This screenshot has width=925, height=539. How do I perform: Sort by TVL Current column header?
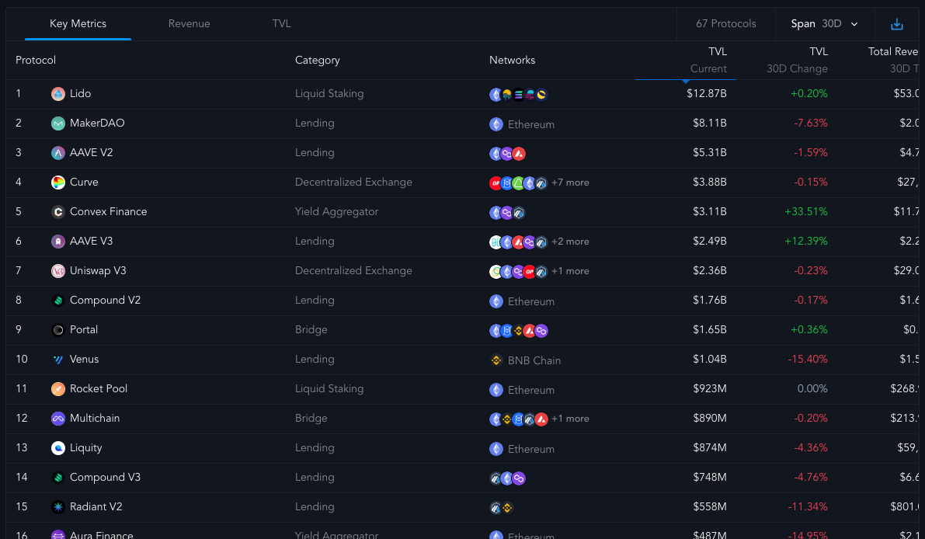[708, 60]
